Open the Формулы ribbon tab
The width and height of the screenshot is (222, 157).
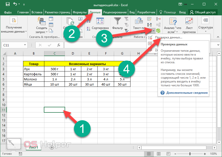coord(79,12)
